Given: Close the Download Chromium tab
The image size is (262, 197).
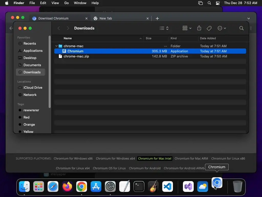Looking at the screenshot, I should (86, 18).
